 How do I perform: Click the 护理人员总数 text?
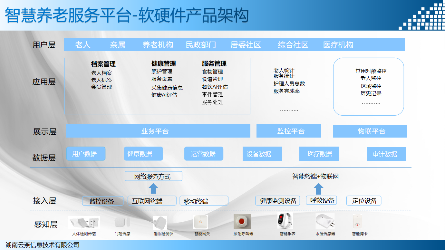pyautogui.click(x=289, y=83)
